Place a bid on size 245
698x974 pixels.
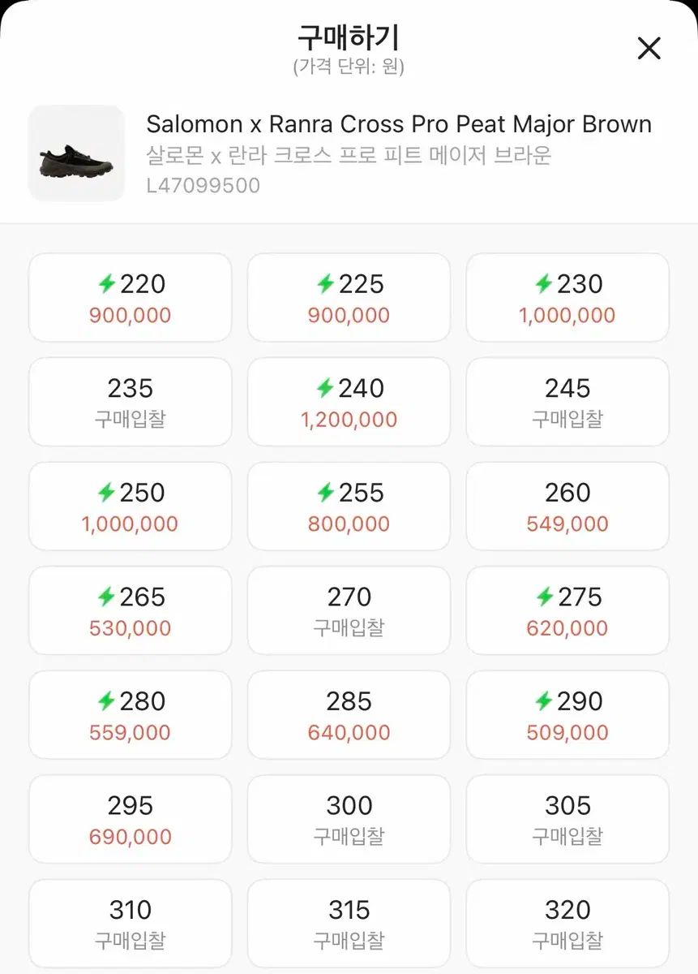tap(567, 402)
